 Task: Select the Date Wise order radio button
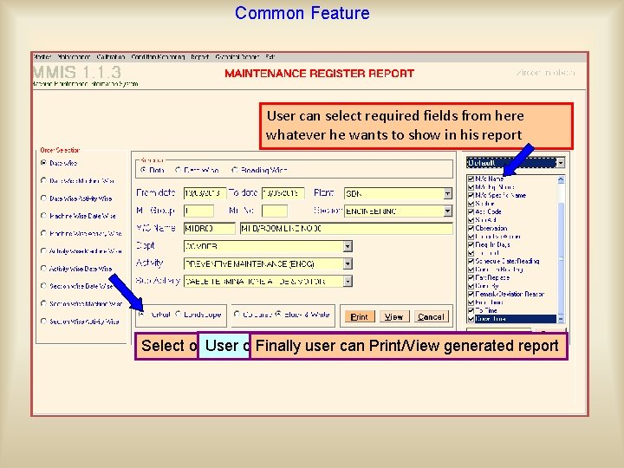click(x=44, y=163)
